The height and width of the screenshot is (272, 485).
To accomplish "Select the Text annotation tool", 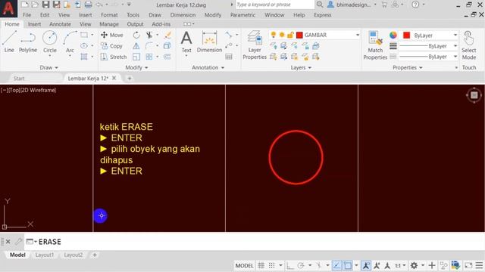I will pos(186,42).
